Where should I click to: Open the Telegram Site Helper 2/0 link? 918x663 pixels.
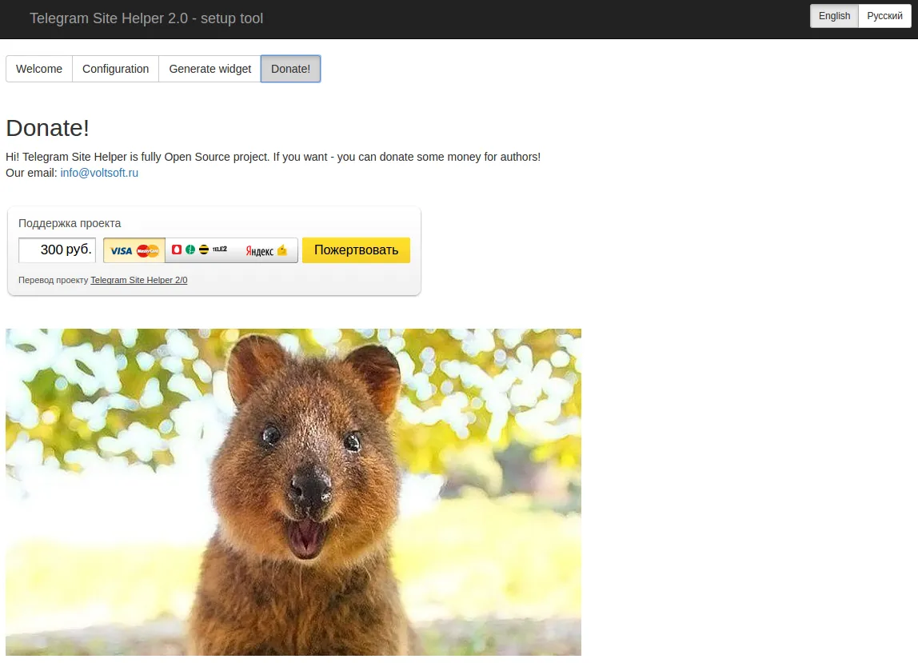pyautogui.click(x=138, y=281)
